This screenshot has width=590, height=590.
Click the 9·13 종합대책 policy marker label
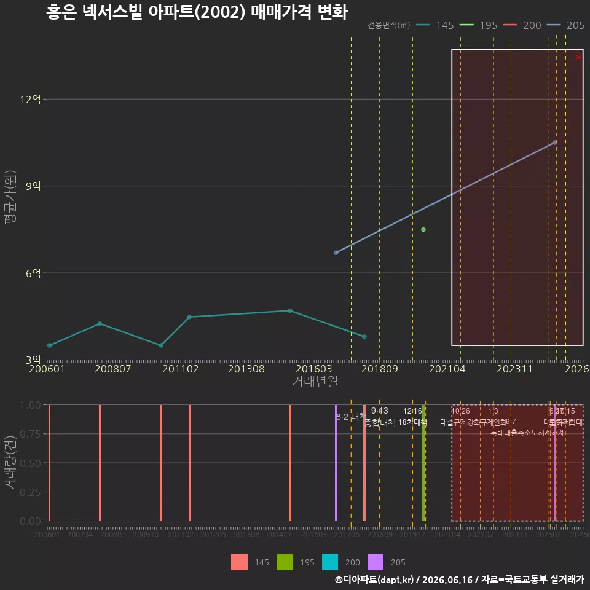(380, 417)
